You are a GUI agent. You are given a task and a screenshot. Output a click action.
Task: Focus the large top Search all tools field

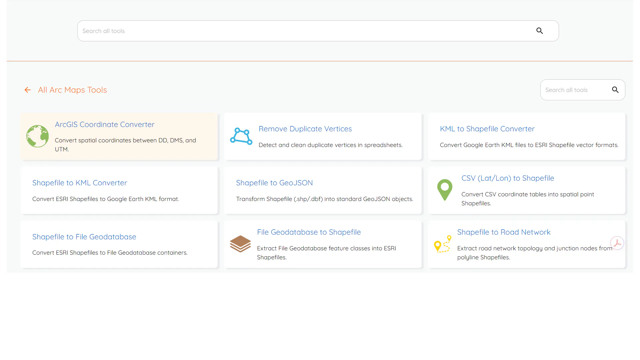tap(318, 31)
